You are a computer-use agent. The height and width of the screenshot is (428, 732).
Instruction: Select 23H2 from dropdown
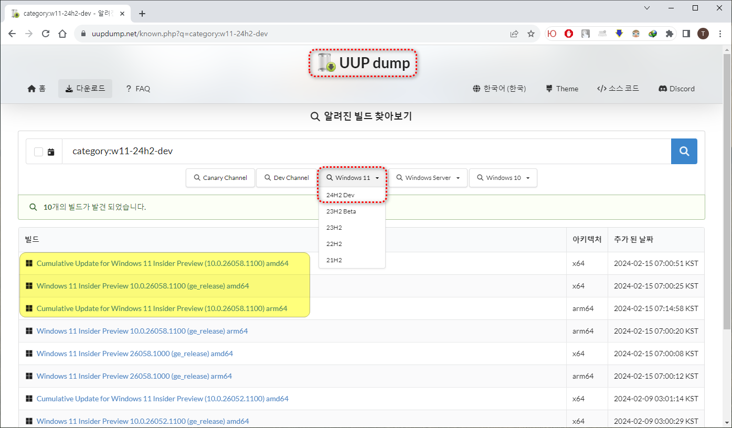352,228
